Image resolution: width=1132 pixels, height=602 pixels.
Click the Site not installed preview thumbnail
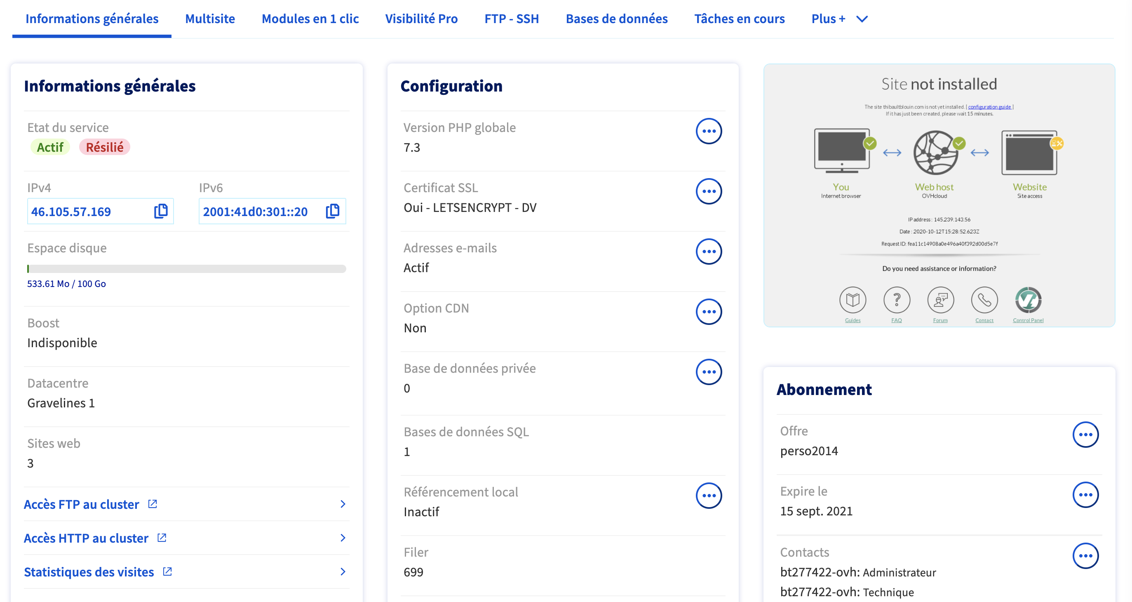tap(939, 195)
